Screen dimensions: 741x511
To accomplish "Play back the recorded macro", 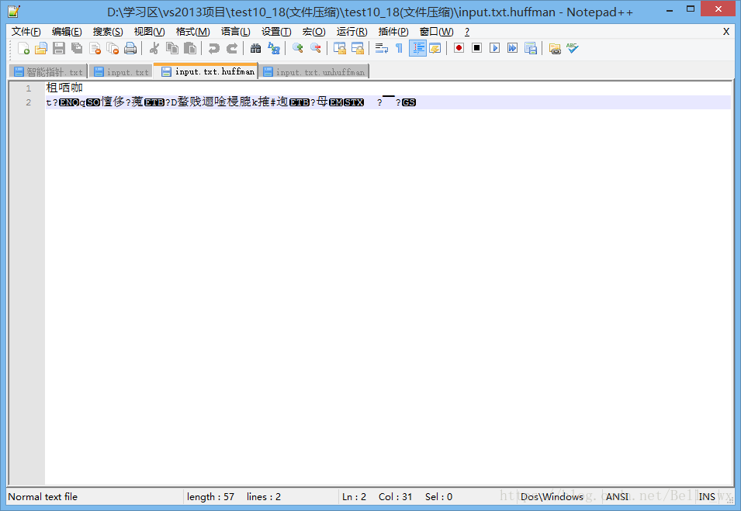I will [494, 48].
